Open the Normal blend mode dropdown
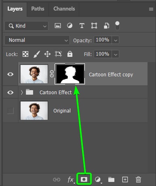156x186 pixels. (37, 40)
